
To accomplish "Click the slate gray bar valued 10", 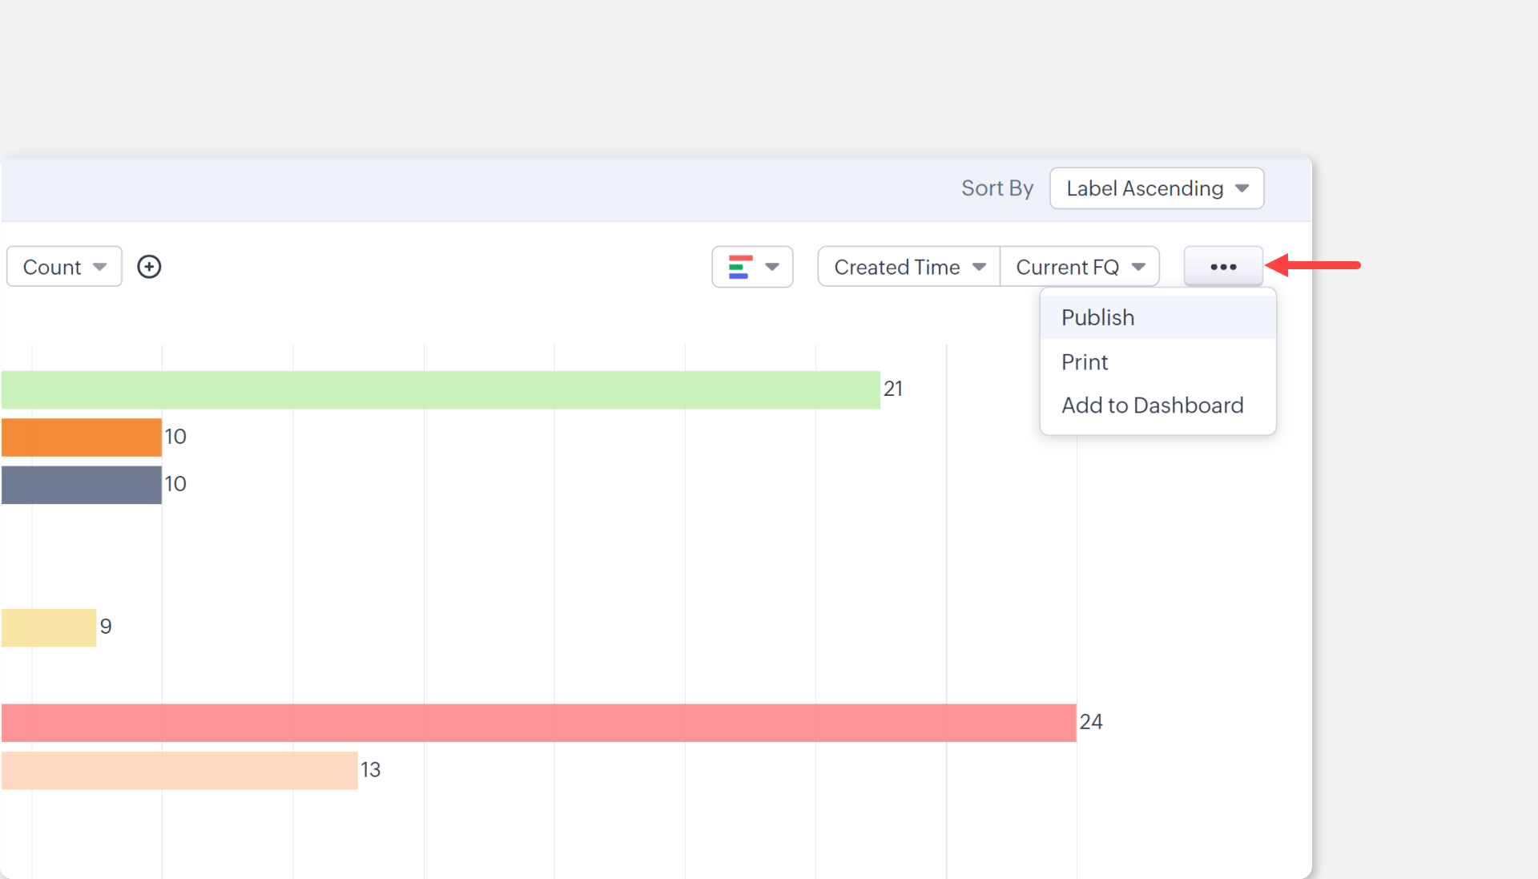I will 81,485.
